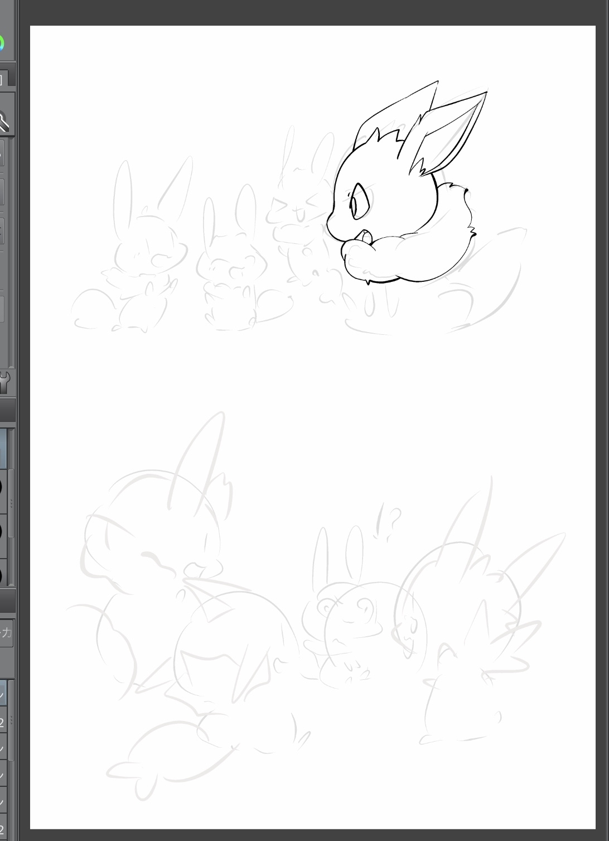
Task: Open sub tool settings via the wrench icon
Action: point(4,383)
